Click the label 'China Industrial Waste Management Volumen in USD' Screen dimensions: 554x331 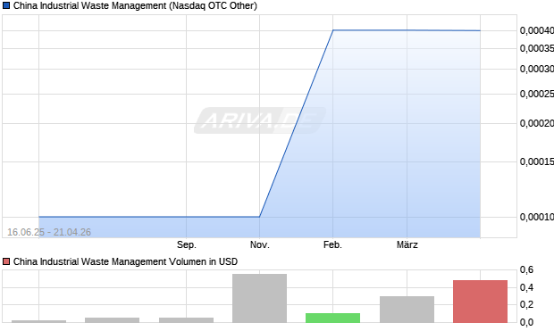(125, 261)
